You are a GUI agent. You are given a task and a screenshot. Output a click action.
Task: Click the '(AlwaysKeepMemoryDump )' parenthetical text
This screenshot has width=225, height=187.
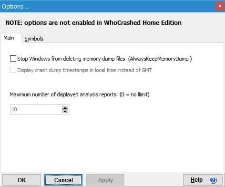point(160,59)
